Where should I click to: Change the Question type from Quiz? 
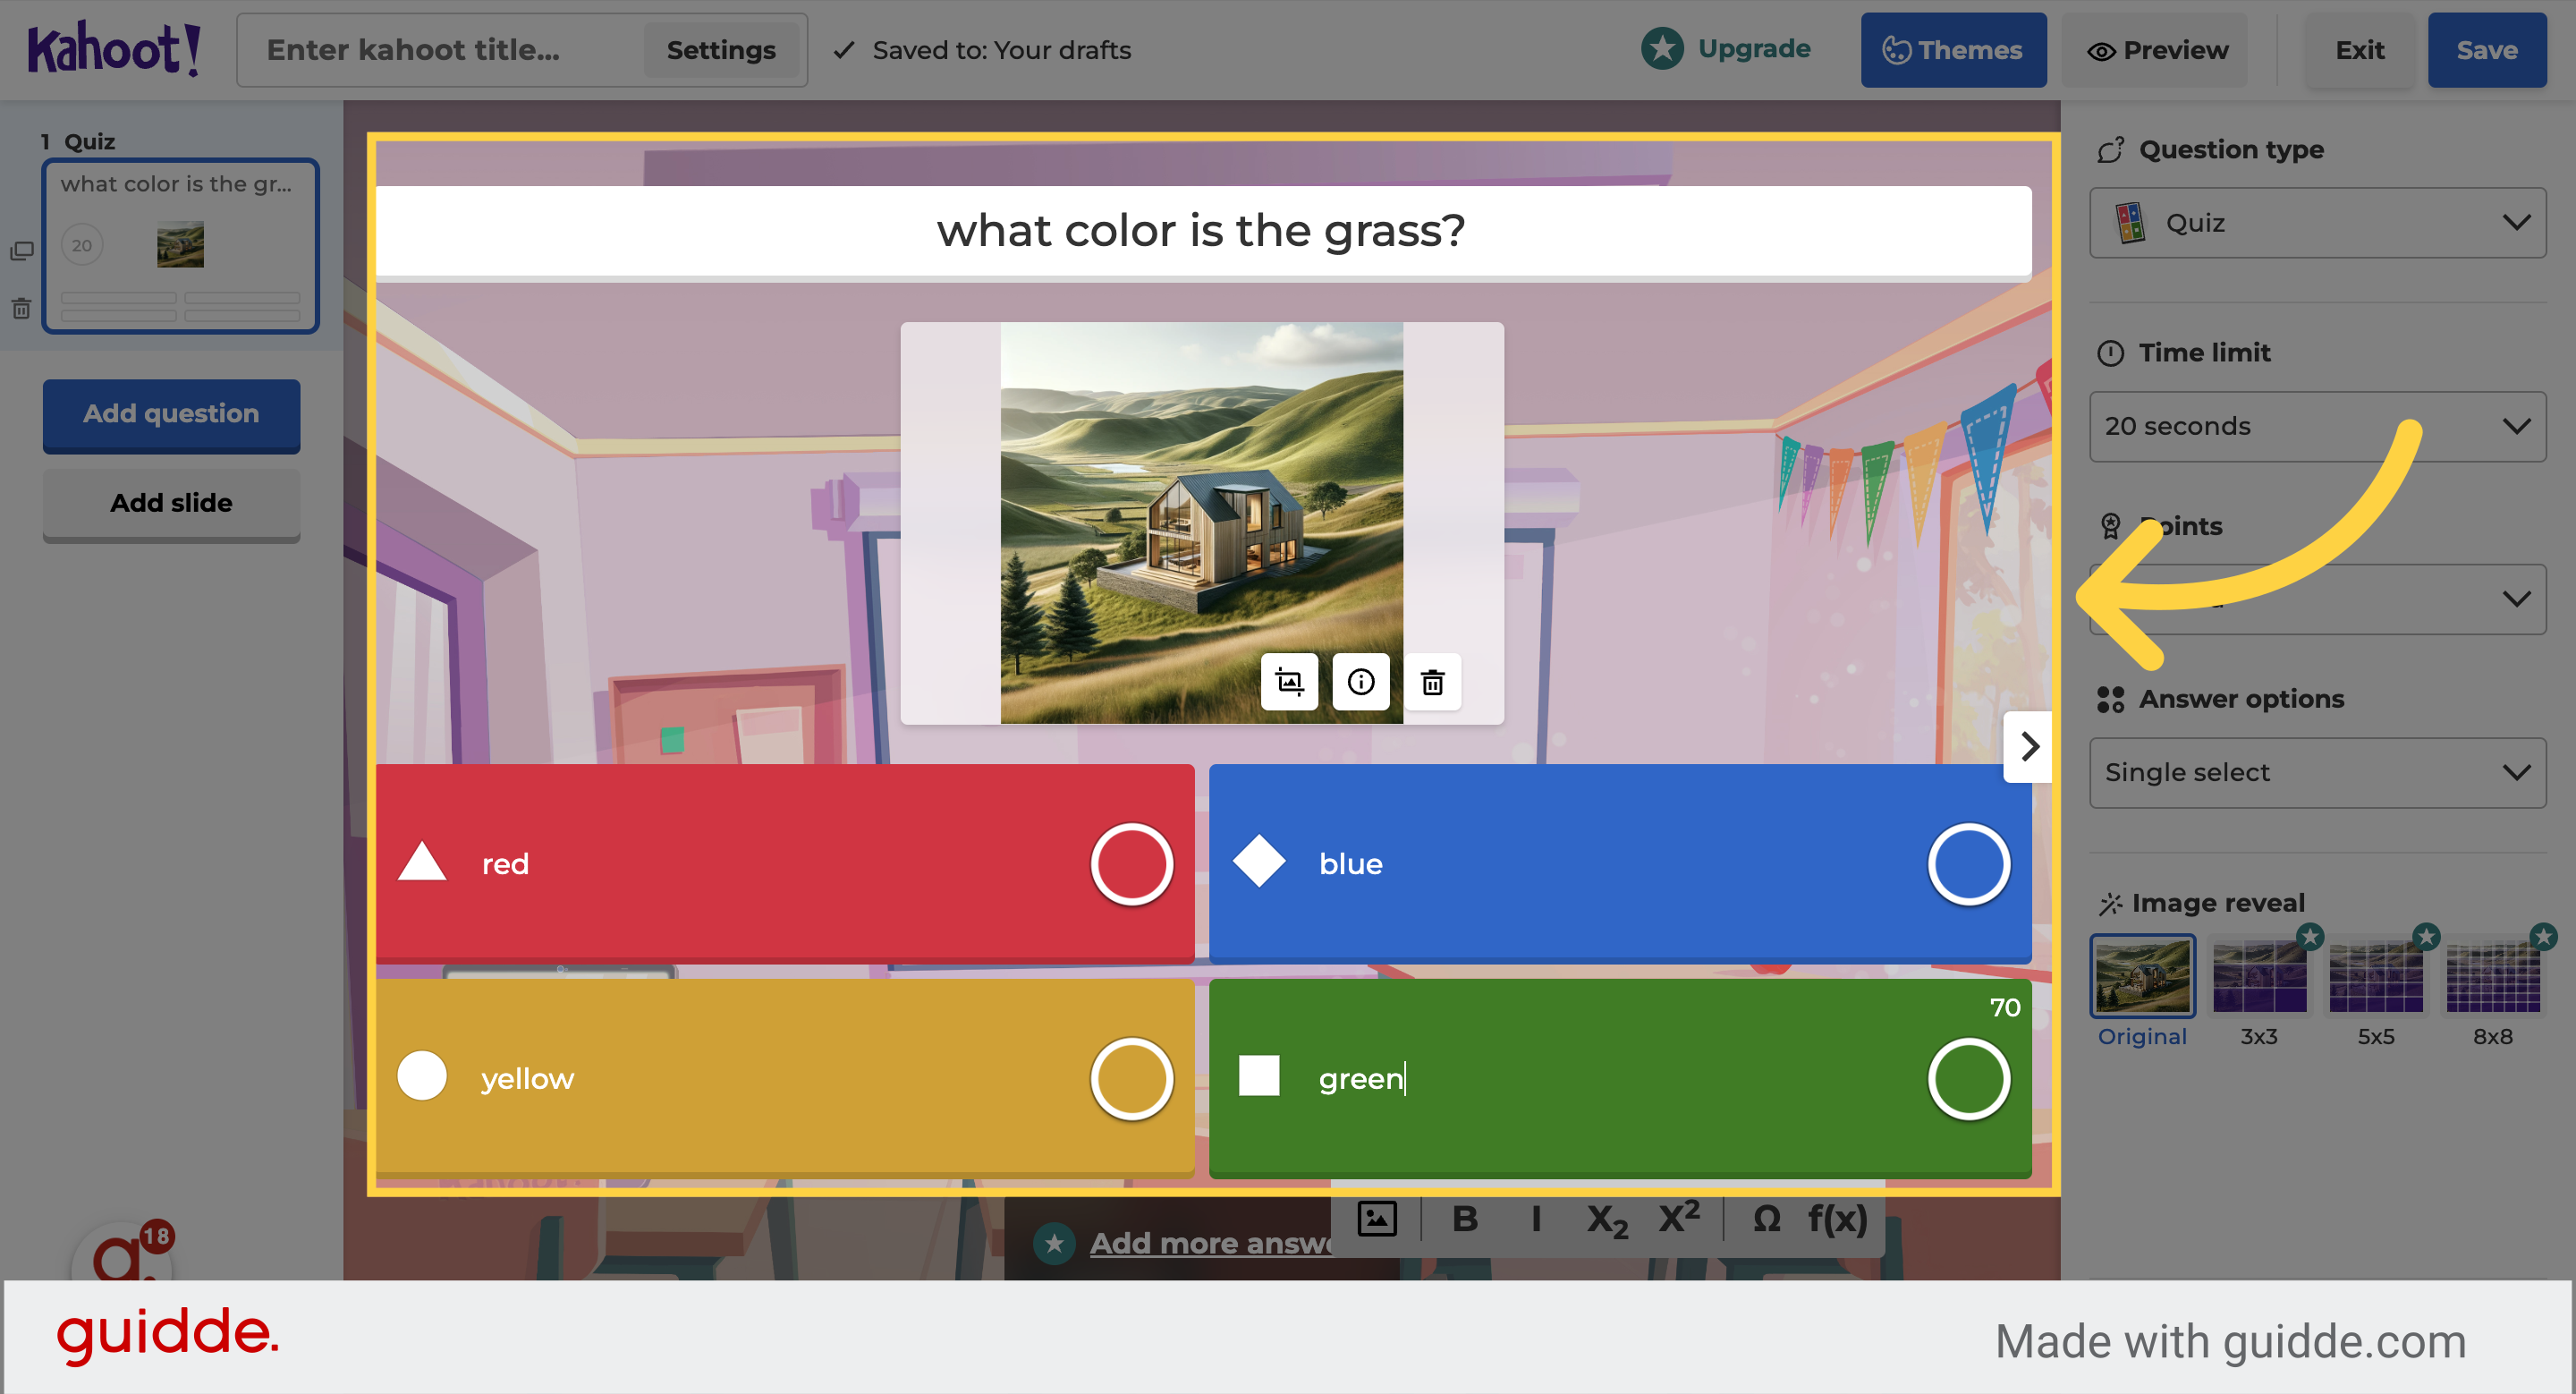pos(2316,222)
